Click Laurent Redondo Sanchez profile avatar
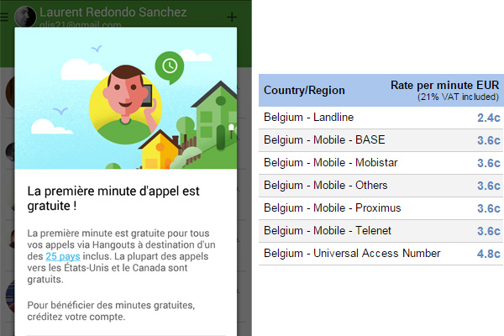 pos(25,17)
